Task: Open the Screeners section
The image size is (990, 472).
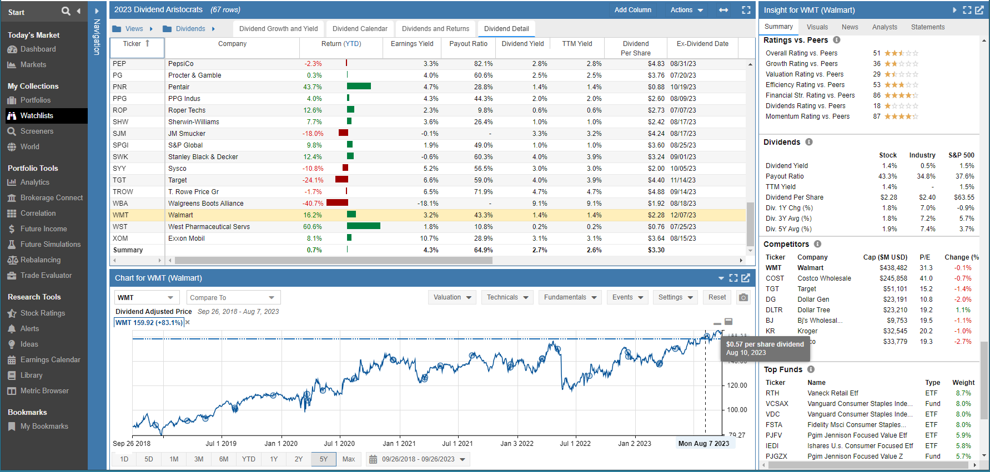Action: [x=37, y=131]
